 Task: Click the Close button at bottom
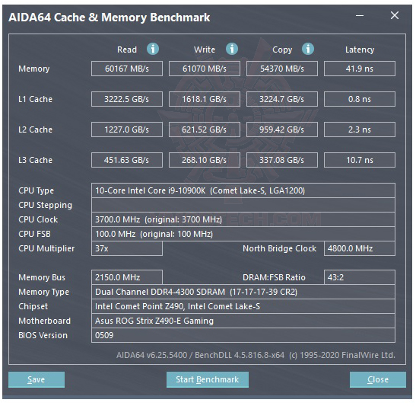[x=378, y=379]
